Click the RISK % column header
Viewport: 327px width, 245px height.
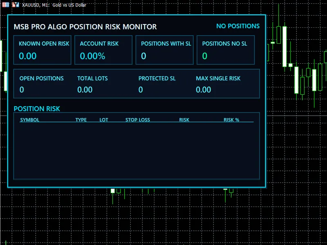(231, 120)
